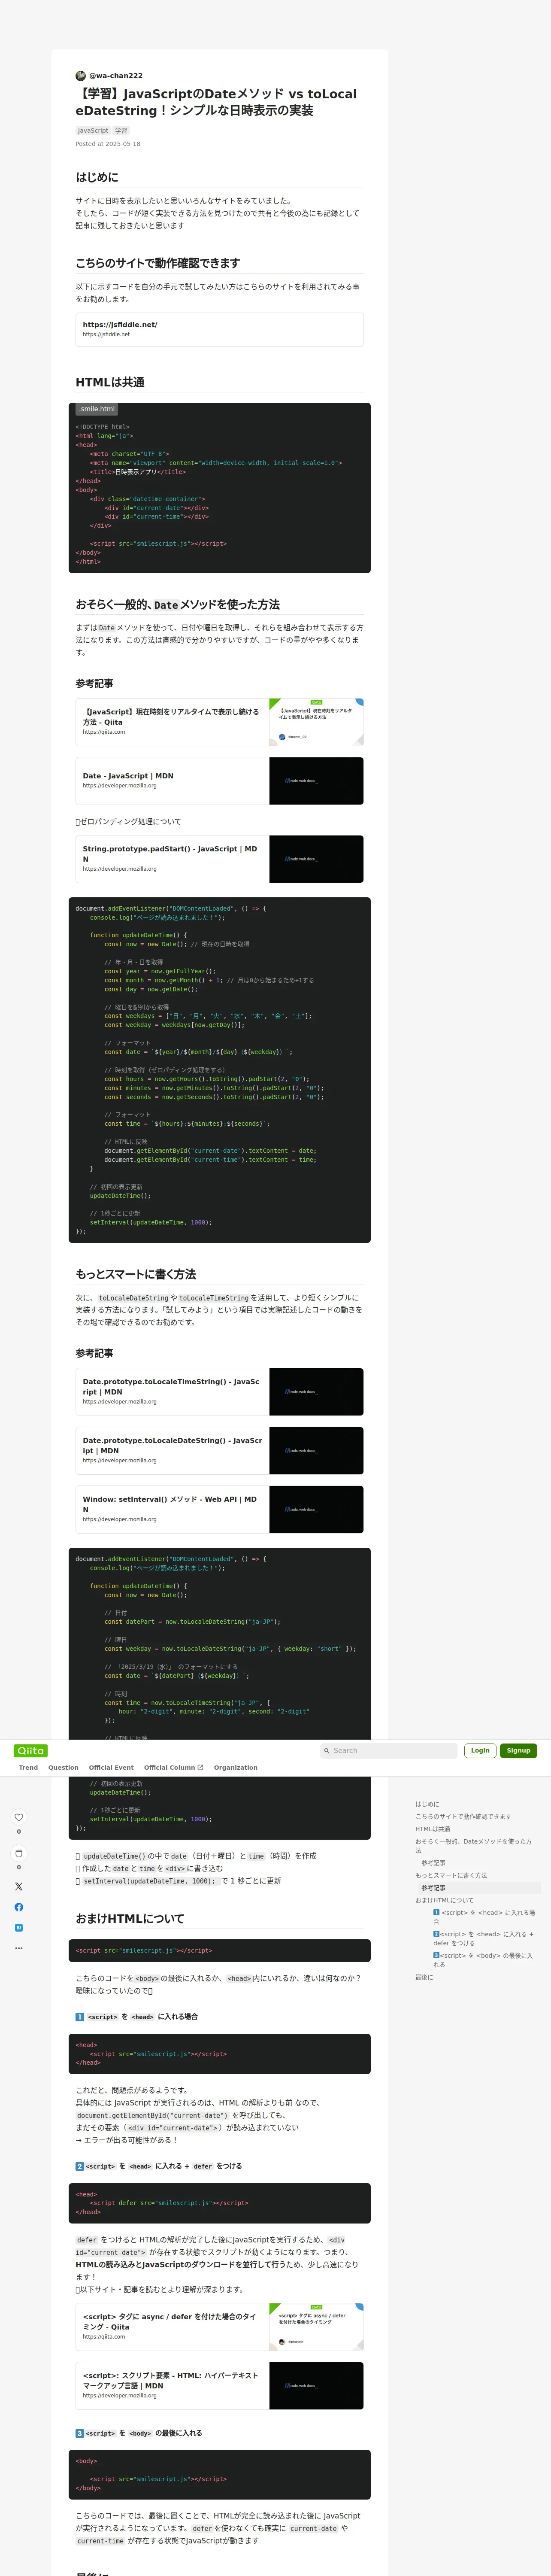Open the Trend tab

[28, 1767]
